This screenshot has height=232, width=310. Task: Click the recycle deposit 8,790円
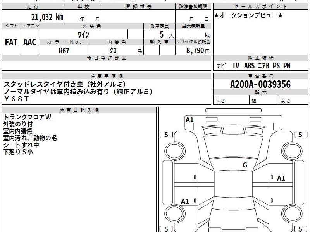point(198,51)
